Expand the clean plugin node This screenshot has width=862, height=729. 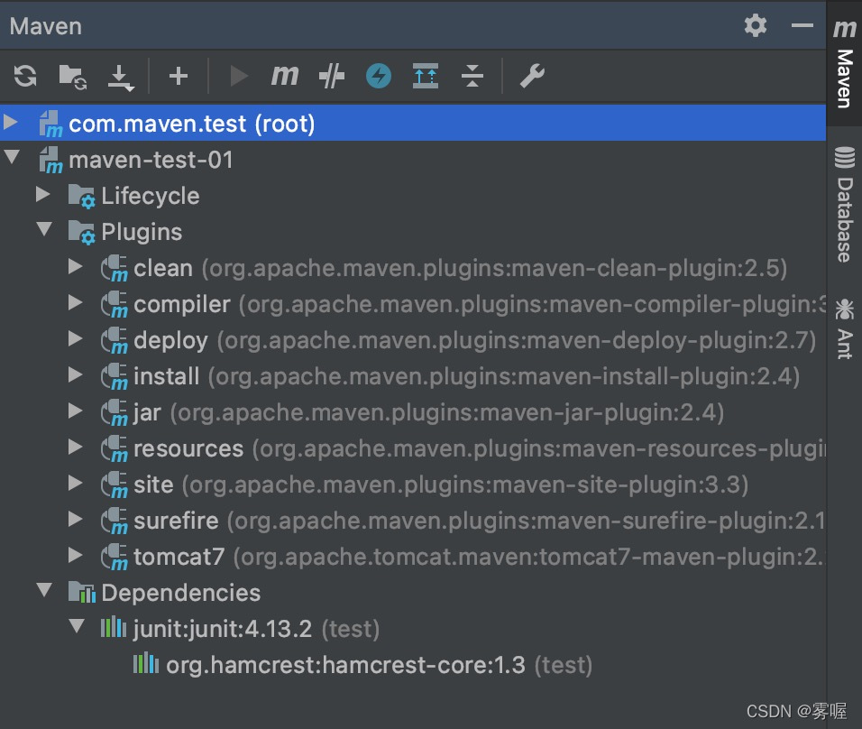(x=76, y=266)
